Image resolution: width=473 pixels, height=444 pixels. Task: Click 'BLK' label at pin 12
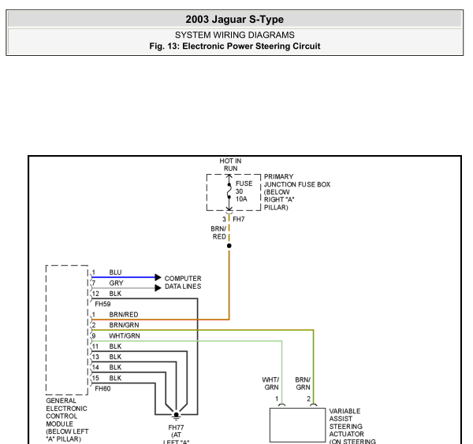[115, 294]
